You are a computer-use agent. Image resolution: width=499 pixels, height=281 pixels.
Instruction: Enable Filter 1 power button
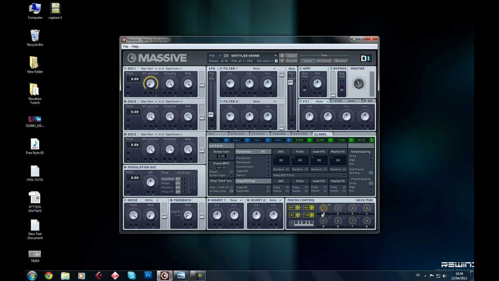[x=221, y=69]
